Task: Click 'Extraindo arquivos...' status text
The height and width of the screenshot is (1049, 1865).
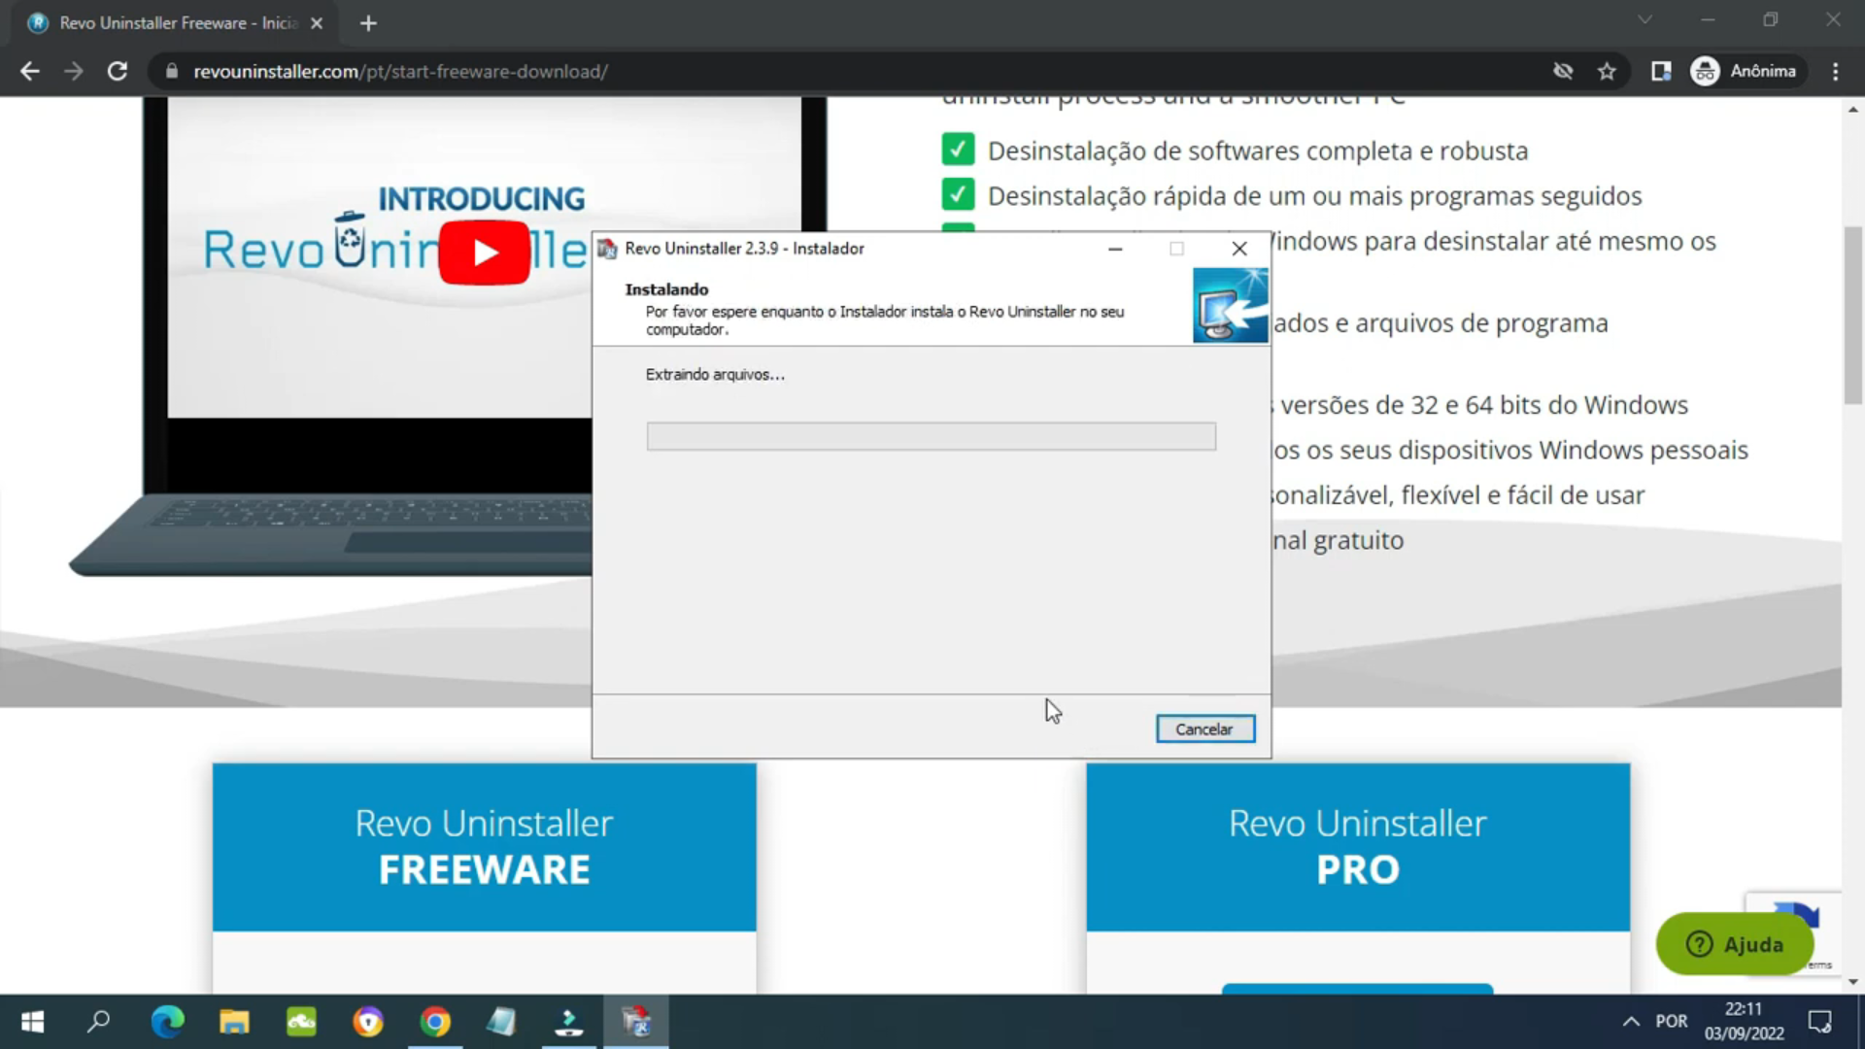Action: (x=715, y=374)
